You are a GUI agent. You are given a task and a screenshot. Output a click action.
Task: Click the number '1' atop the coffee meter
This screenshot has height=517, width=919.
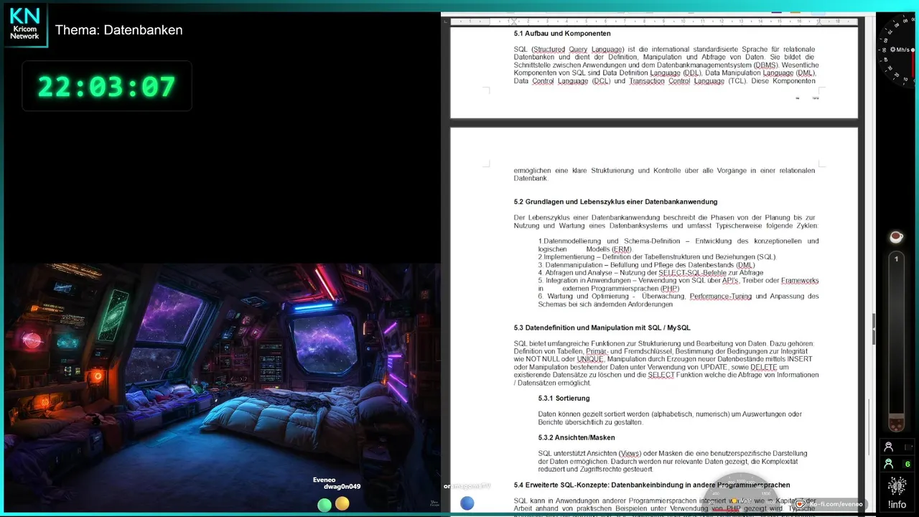click(896, 258)
